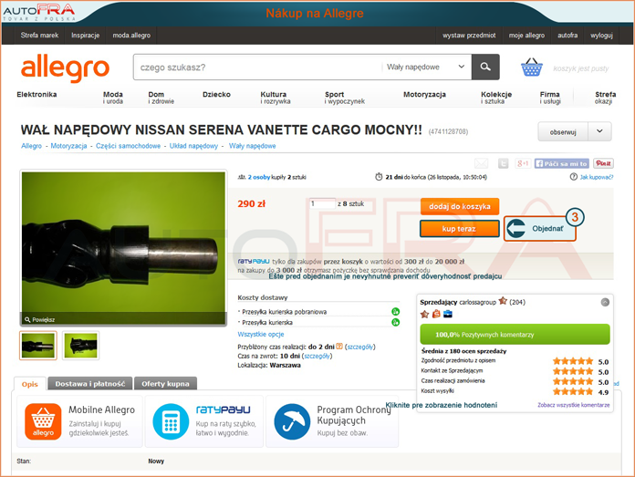Screen dimensions: 635x477
Task: Collapse the seller panel with round gray icon
Action: click(x=605, y=302)
